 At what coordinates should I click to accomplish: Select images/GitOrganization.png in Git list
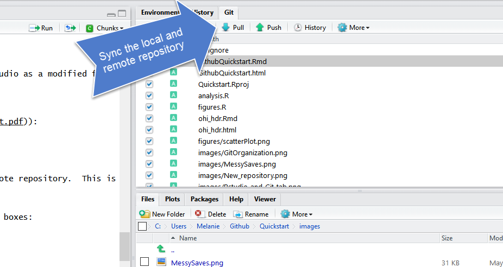pyautogui.click(x=242, y=153)
